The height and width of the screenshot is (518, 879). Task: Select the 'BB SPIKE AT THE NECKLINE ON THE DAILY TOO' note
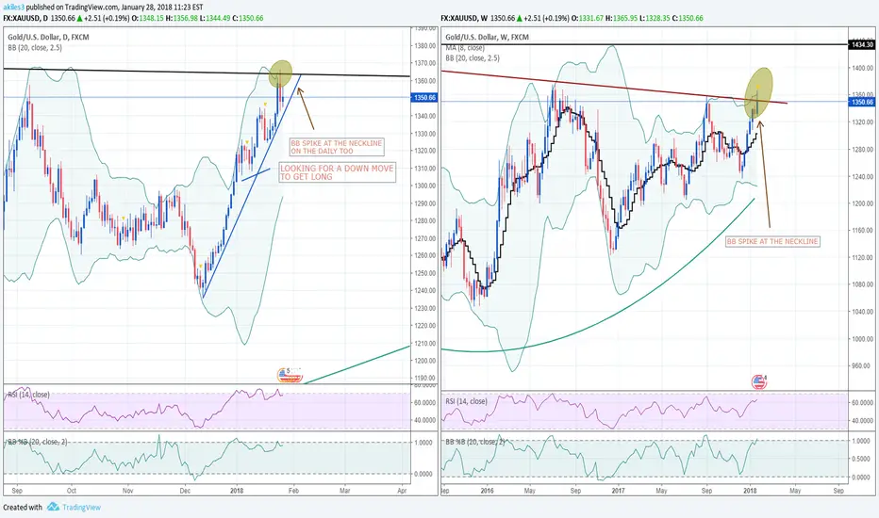click(337, 147)
